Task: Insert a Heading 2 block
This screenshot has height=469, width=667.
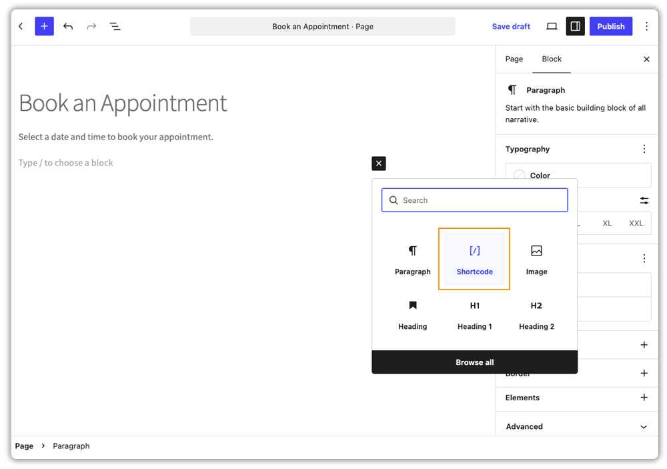Action: [x=536, y=315]
